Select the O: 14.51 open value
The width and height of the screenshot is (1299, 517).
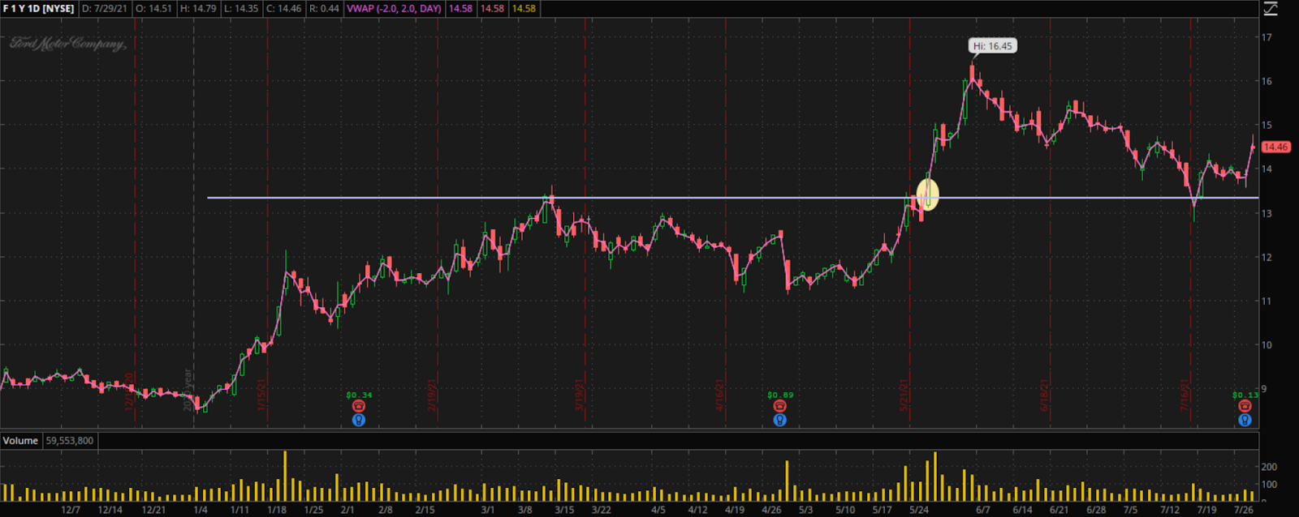click(153, 9)
